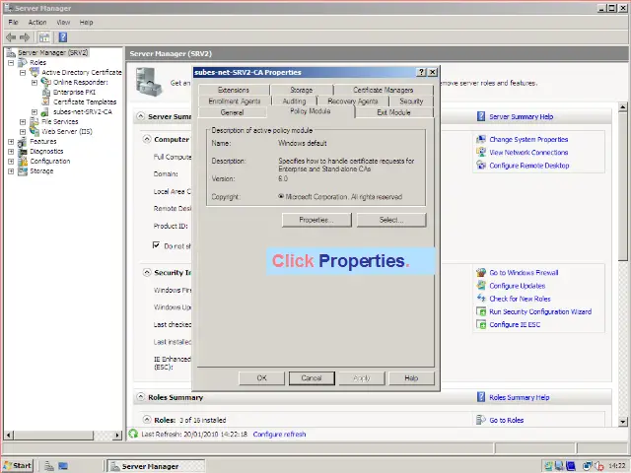
Task: Switch to the Exit Module tab
Action: pos(394,112)
